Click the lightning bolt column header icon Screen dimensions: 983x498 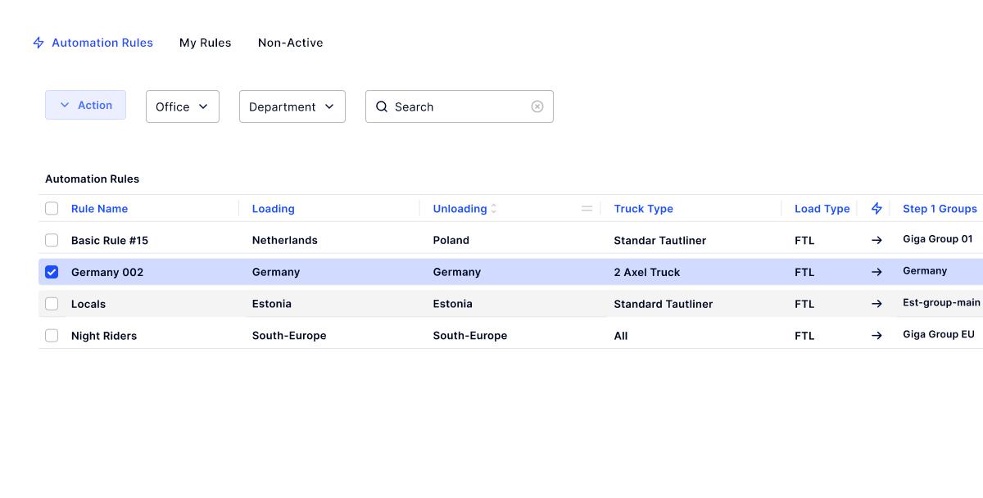pyautogui.click(x=876, y=208)
